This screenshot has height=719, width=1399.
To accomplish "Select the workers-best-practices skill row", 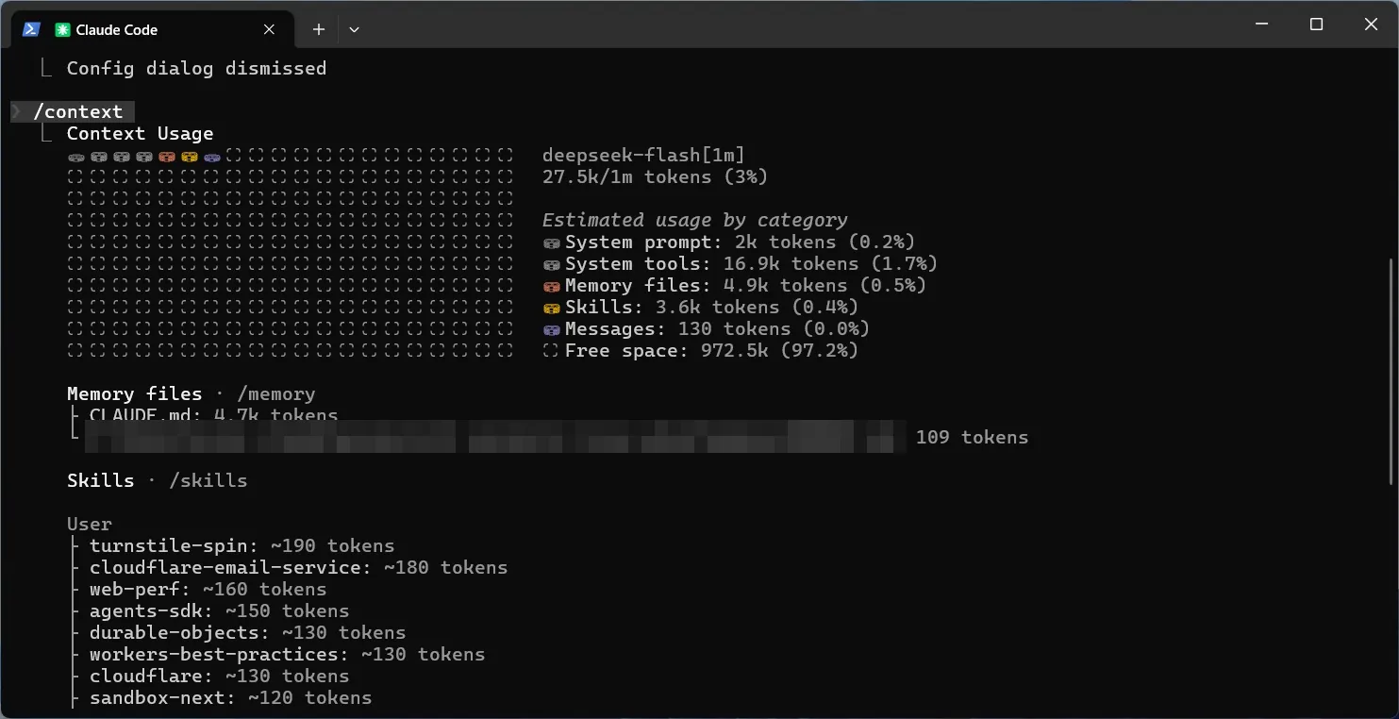I will pyautogui.click(x=287, y=654).
